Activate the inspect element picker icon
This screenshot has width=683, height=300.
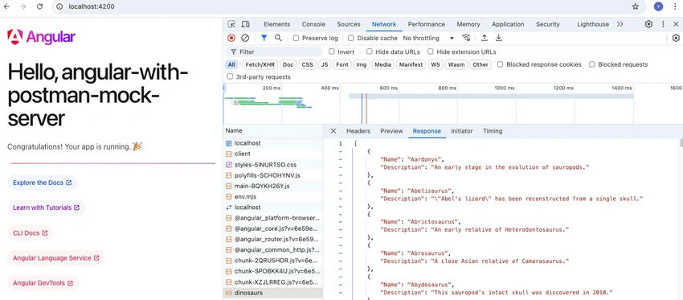(x=231, y=24)
